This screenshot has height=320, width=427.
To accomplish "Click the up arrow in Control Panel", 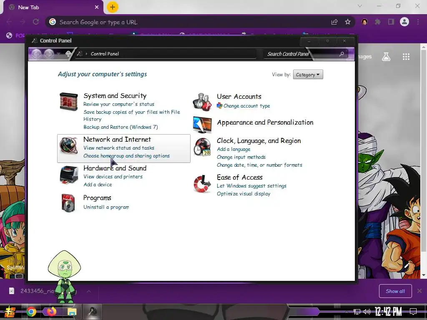I will 68,54.
